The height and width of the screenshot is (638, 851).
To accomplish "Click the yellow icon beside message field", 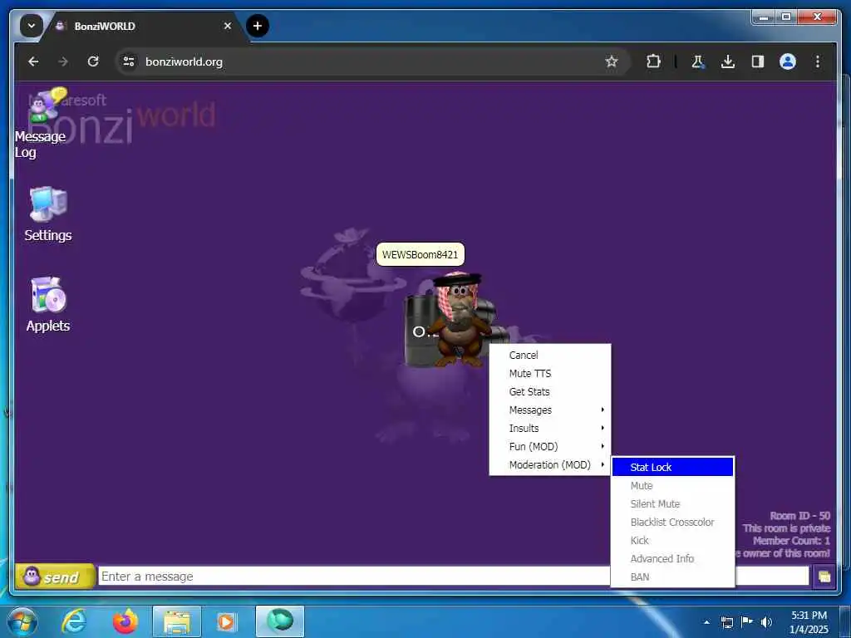I will point(824,577).
